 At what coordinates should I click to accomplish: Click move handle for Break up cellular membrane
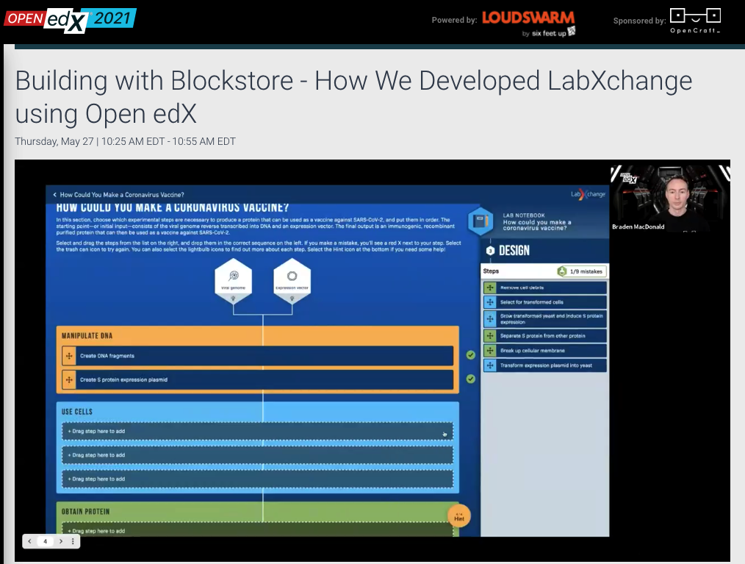(490, 351)
